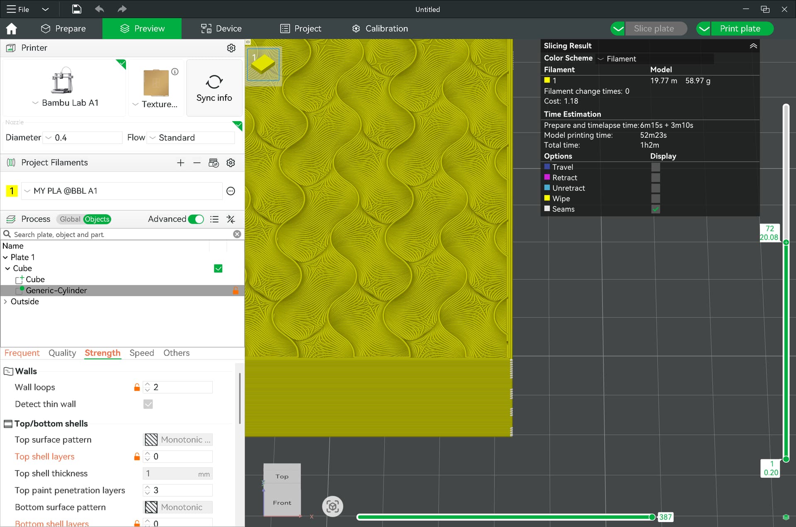Collapse the Slicing Result panel

pyautogui.click(x=753, y=46)
